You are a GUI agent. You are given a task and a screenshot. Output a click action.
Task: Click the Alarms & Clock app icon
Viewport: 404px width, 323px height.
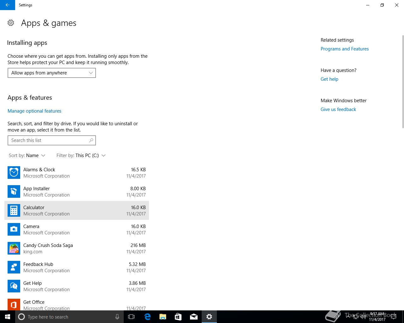[14, 173]
